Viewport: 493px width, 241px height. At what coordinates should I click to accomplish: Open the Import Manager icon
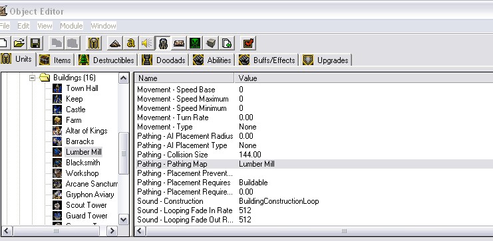[x=226, y=43]
